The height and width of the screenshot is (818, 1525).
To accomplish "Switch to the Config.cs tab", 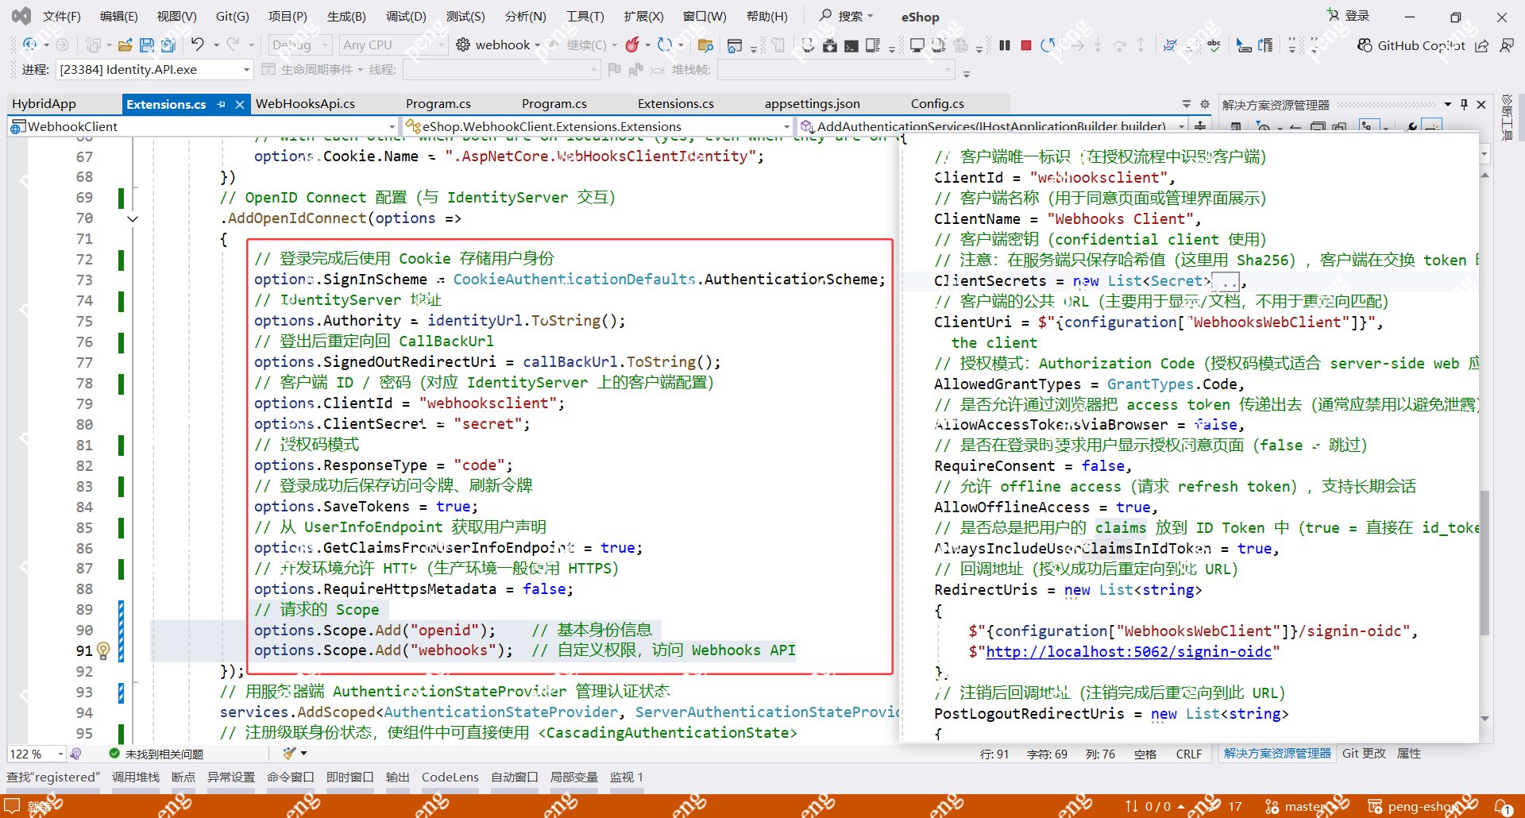I will click(937, 104).
